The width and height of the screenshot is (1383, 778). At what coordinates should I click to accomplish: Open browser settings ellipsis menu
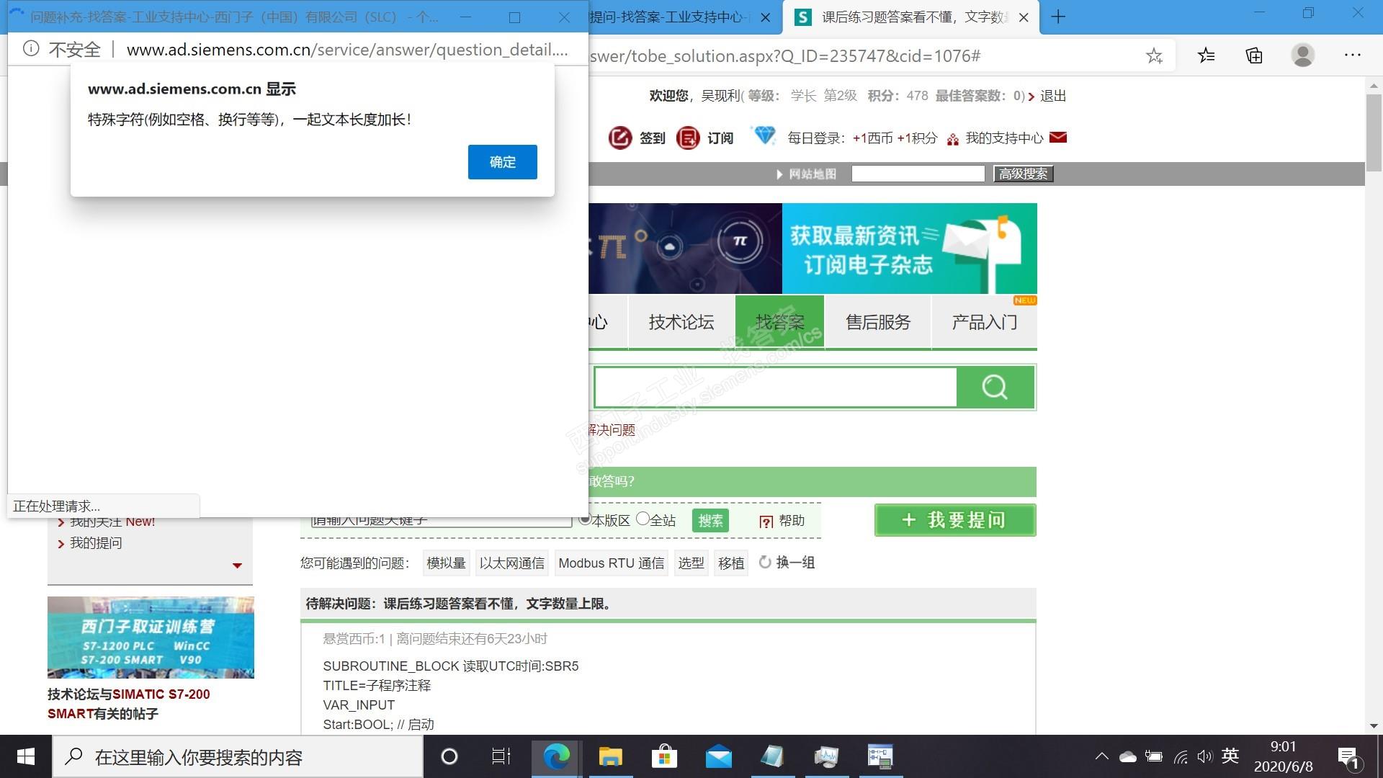[x=1352, y=55]
